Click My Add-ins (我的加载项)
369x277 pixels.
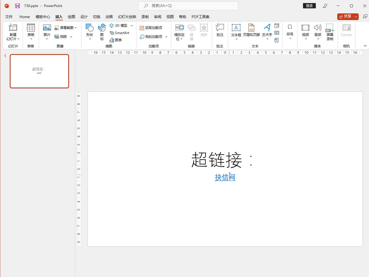pos(151,37)
